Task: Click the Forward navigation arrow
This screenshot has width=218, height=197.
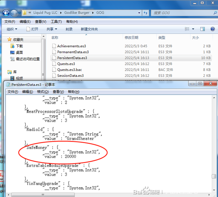Action: click(14, 13)
